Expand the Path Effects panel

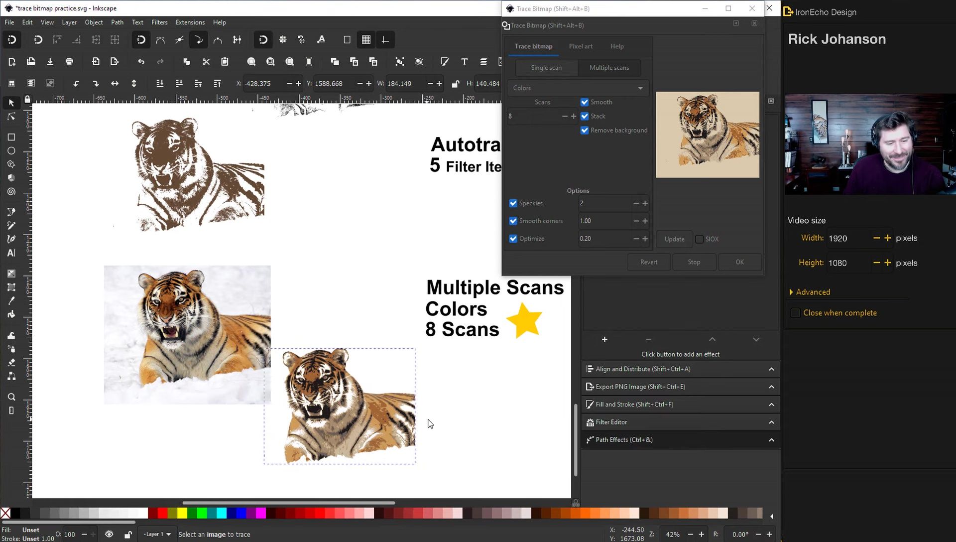point(680,440)
